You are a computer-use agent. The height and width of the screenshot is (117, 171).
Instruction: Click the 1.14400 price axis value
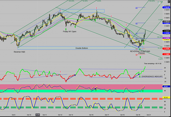click(167, 46)
